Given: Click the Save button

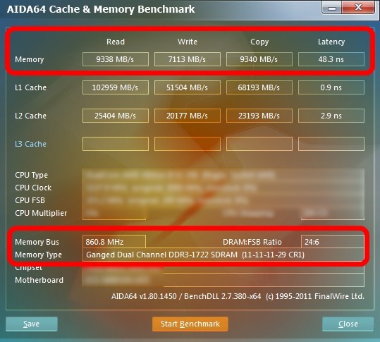Looking at the screenshot, I should coord(32,324).
